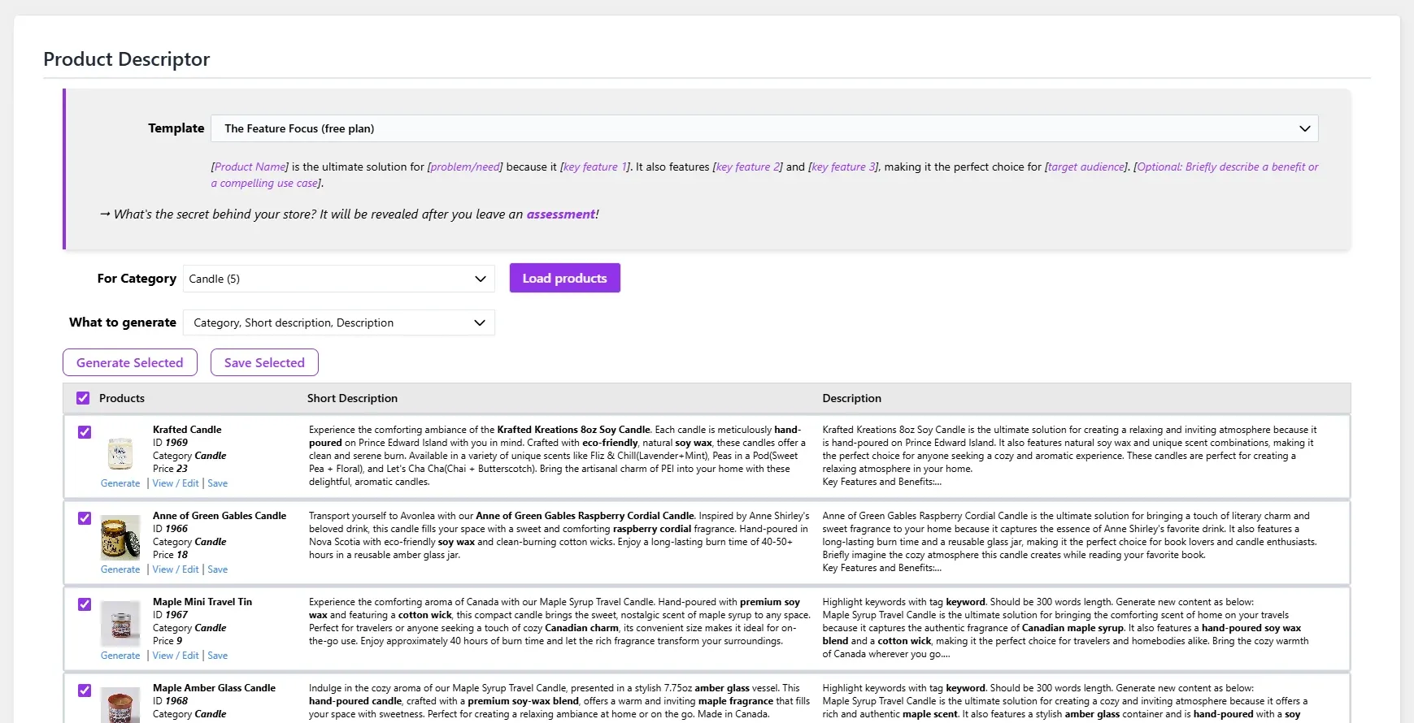Image resolution: width=1414 pixels, height=723 pixels.
Task: Click the Krafted Candle short description text
Action: pos(558,456)
